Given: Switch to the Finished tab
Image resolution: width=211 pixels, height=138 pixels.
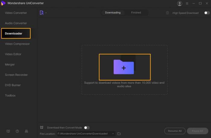Looking at the screenshot, I should pyautogui.click(x=136, y=13).
